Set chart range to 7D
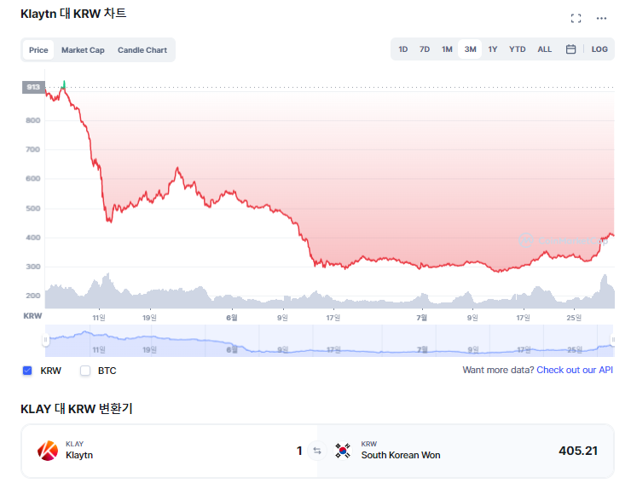Image resolution: width=631 pixels, height=489 pixels. (x=425, y=49)
